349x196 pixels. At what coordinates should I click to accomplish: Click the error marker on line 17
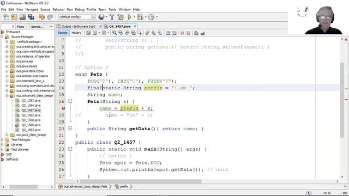pos(63,108)
